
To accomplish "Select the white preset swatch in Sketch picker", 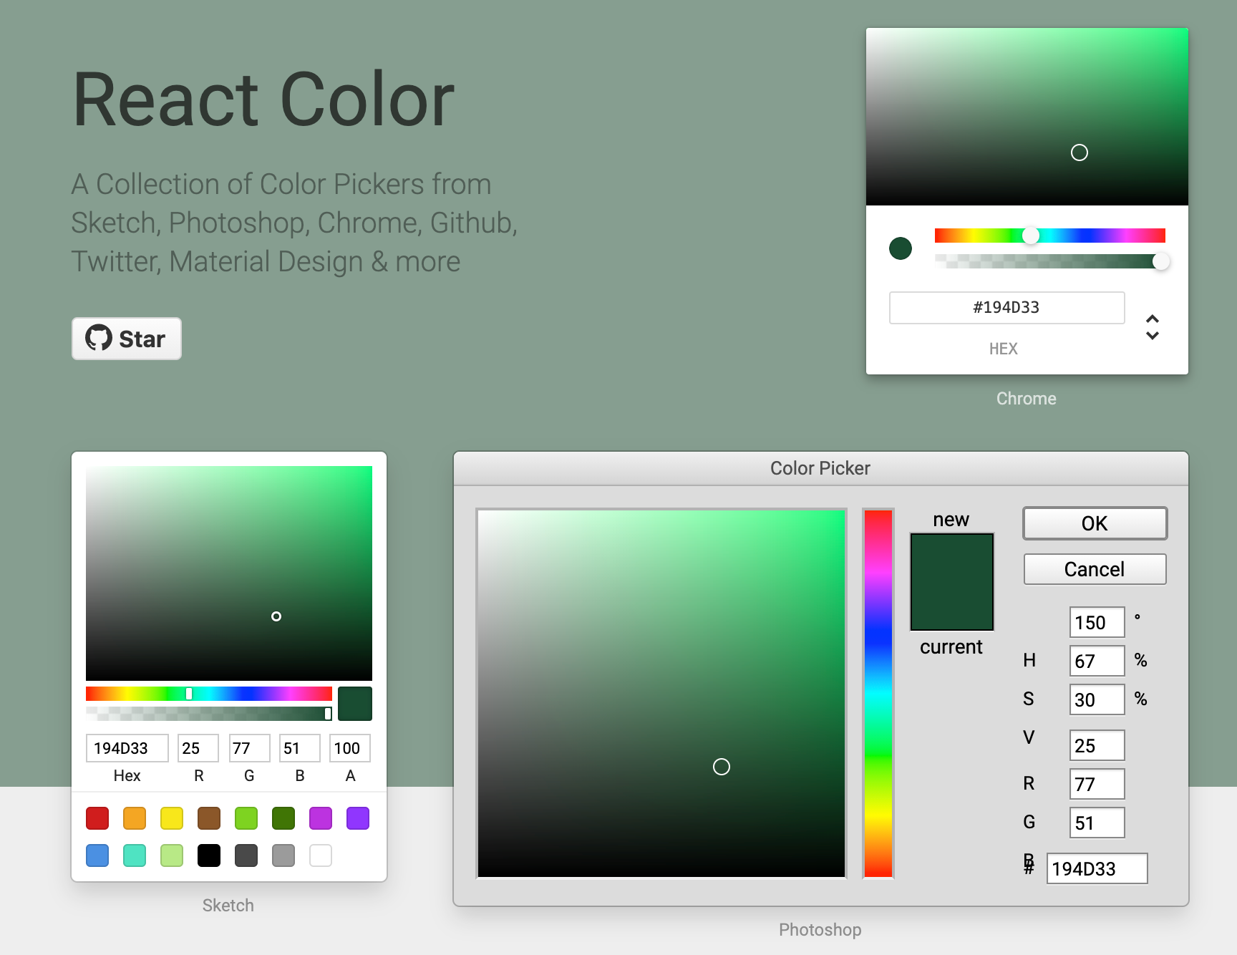I will coord(320,855).
